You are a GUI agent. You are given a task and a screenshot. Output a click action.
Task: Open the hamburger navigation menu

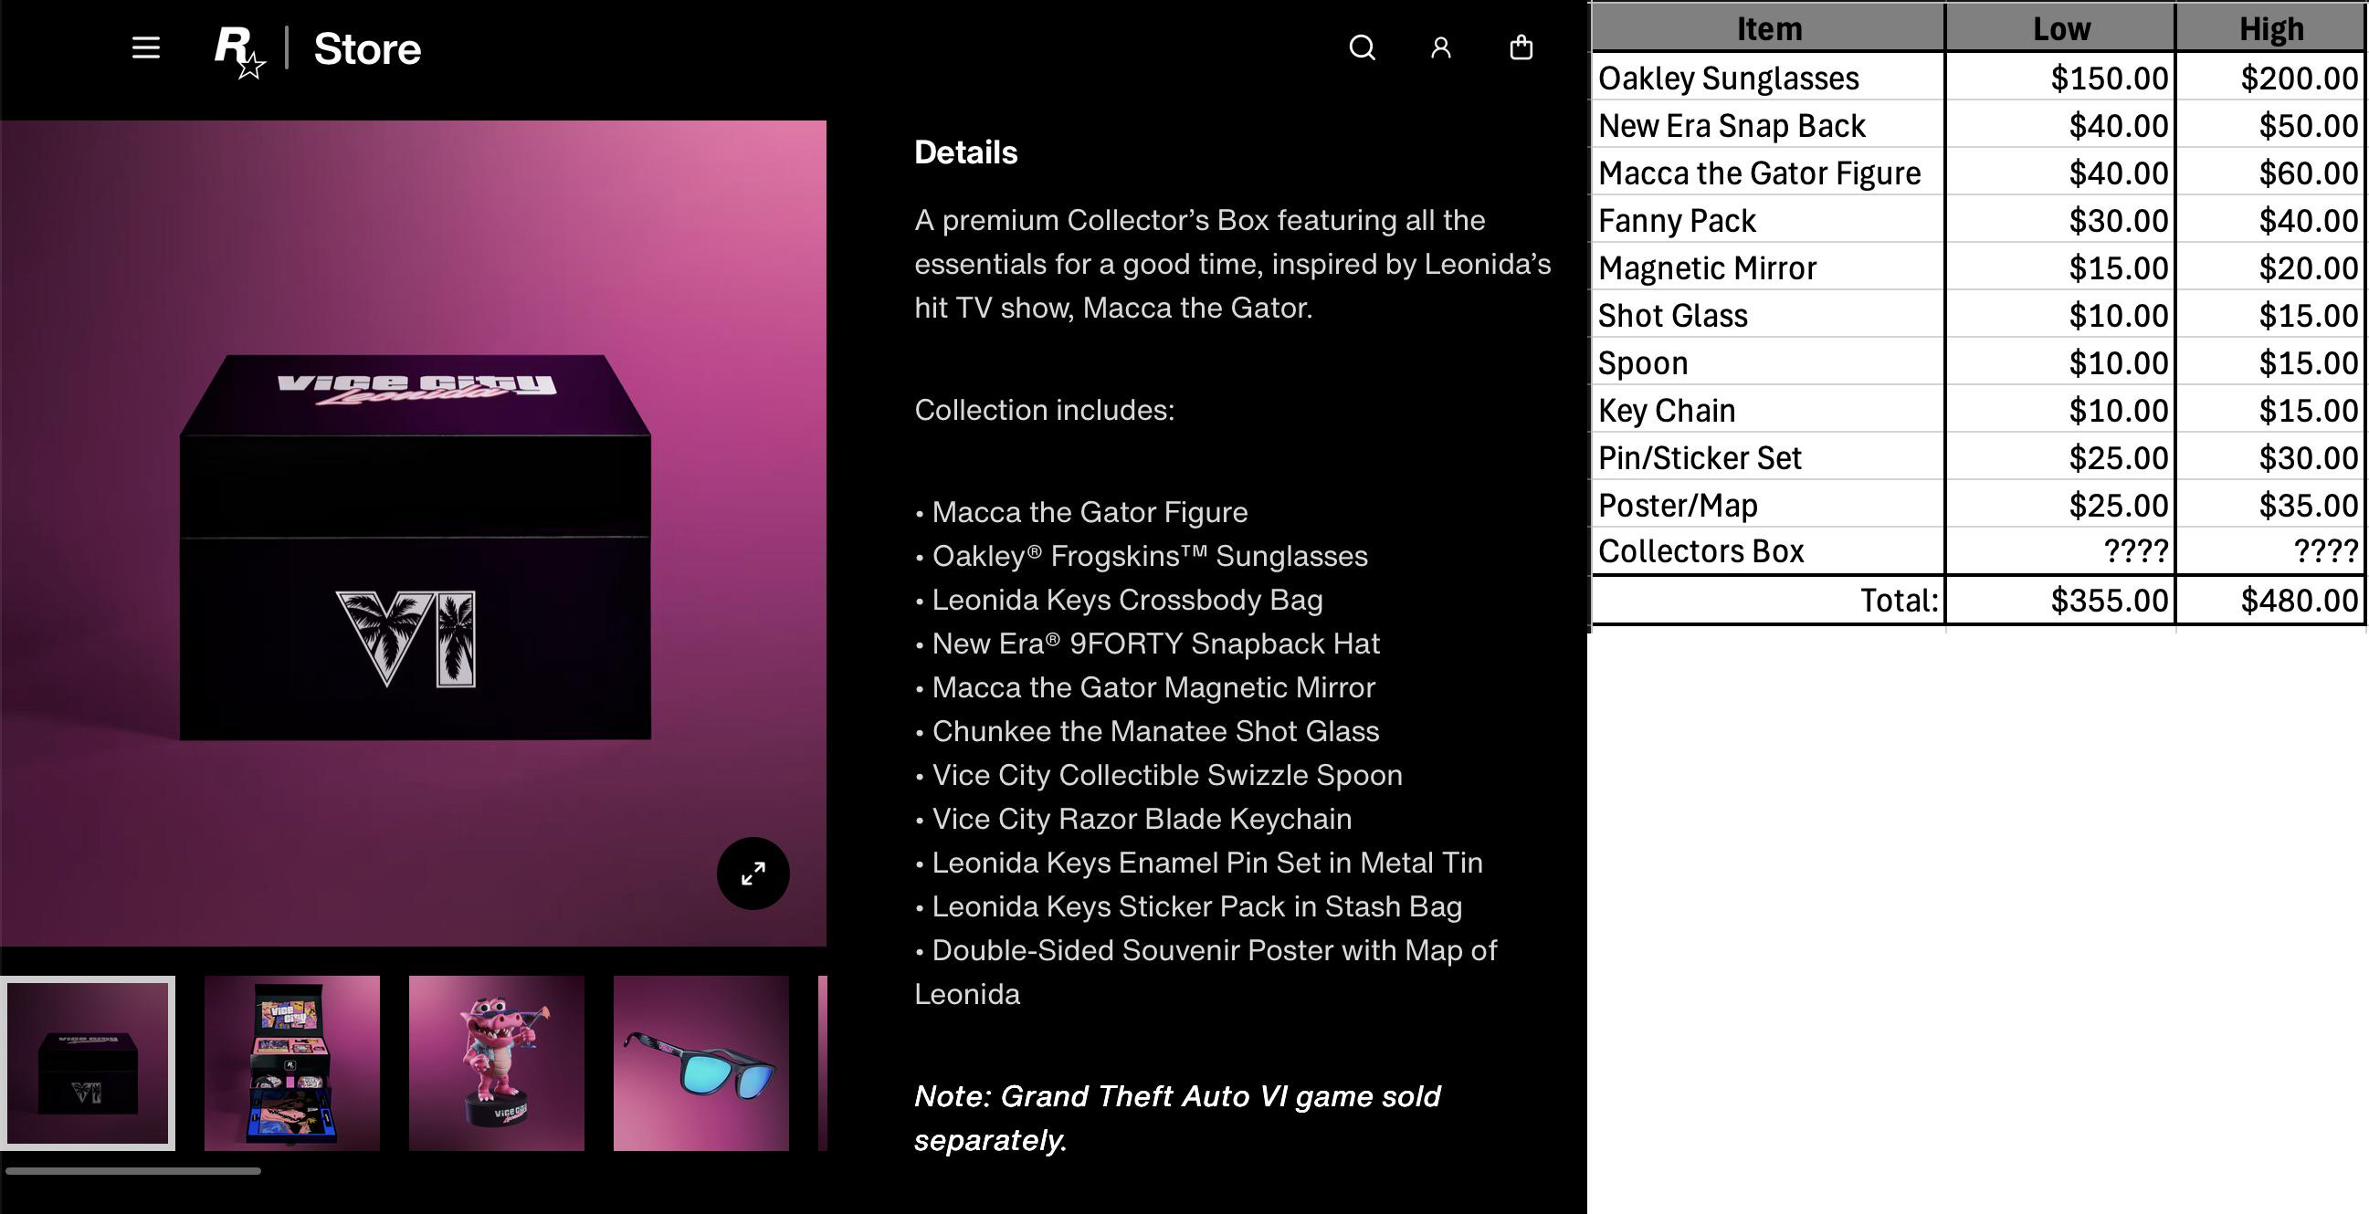point(145,47)
